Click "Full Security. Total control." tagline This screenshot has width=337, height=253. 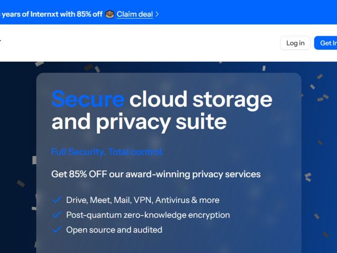108,152
